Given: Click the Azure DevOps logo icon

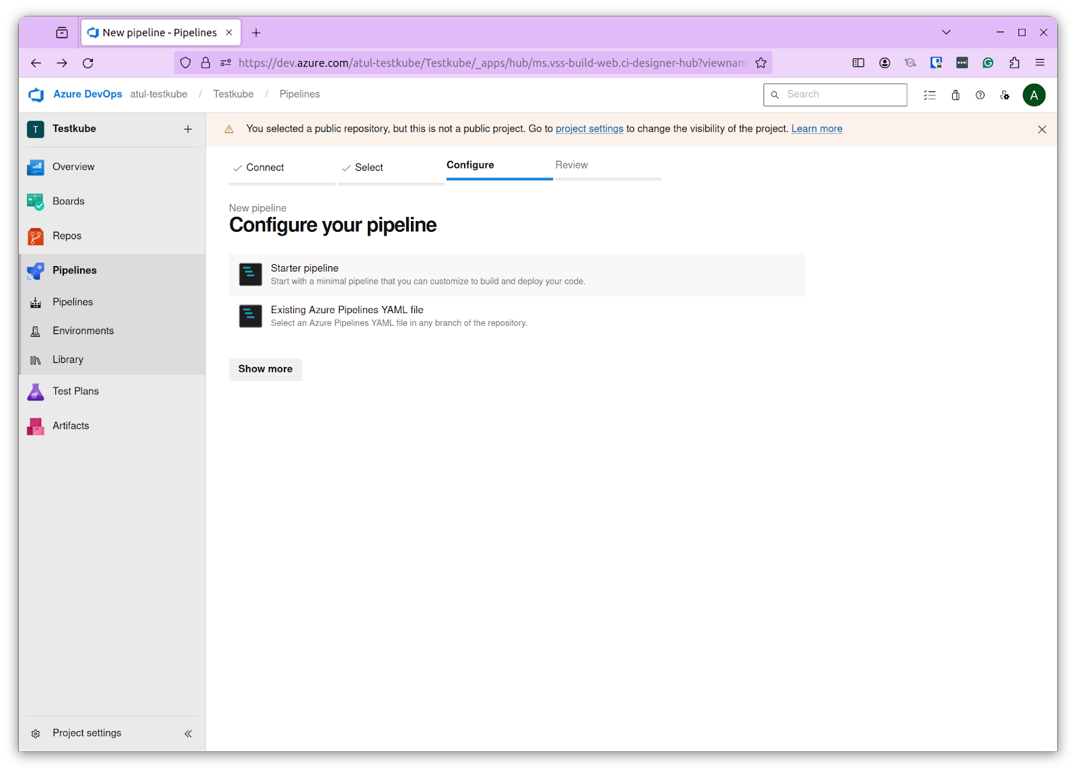Looking at the screenshot, I should [36, 95].
